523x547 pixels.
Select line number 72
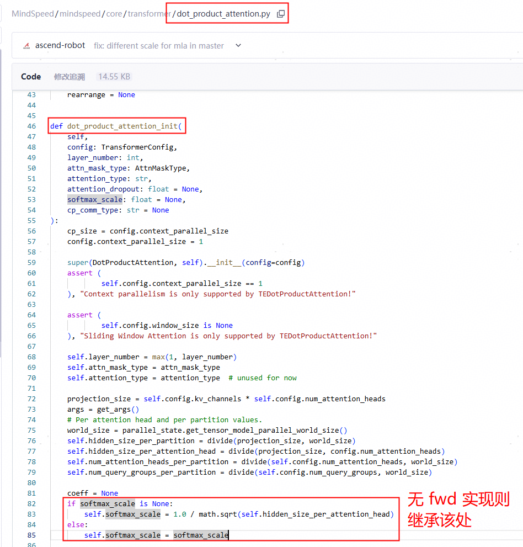tap(31, 399)
